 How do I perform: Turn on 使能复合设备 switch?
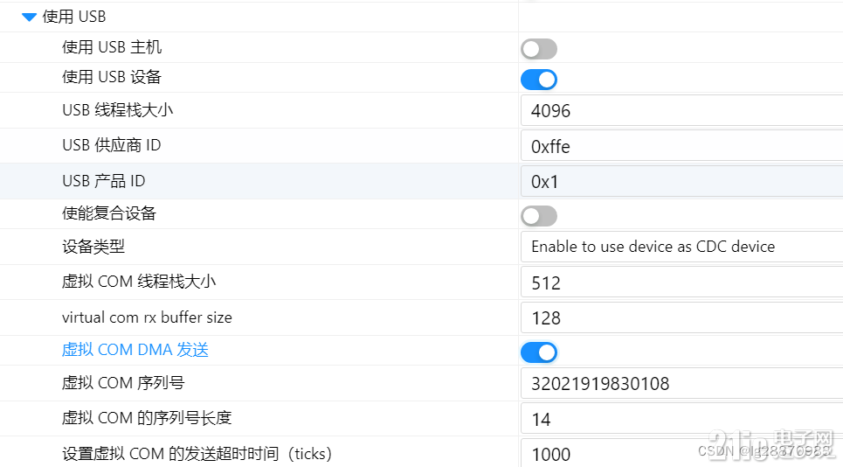539,216
